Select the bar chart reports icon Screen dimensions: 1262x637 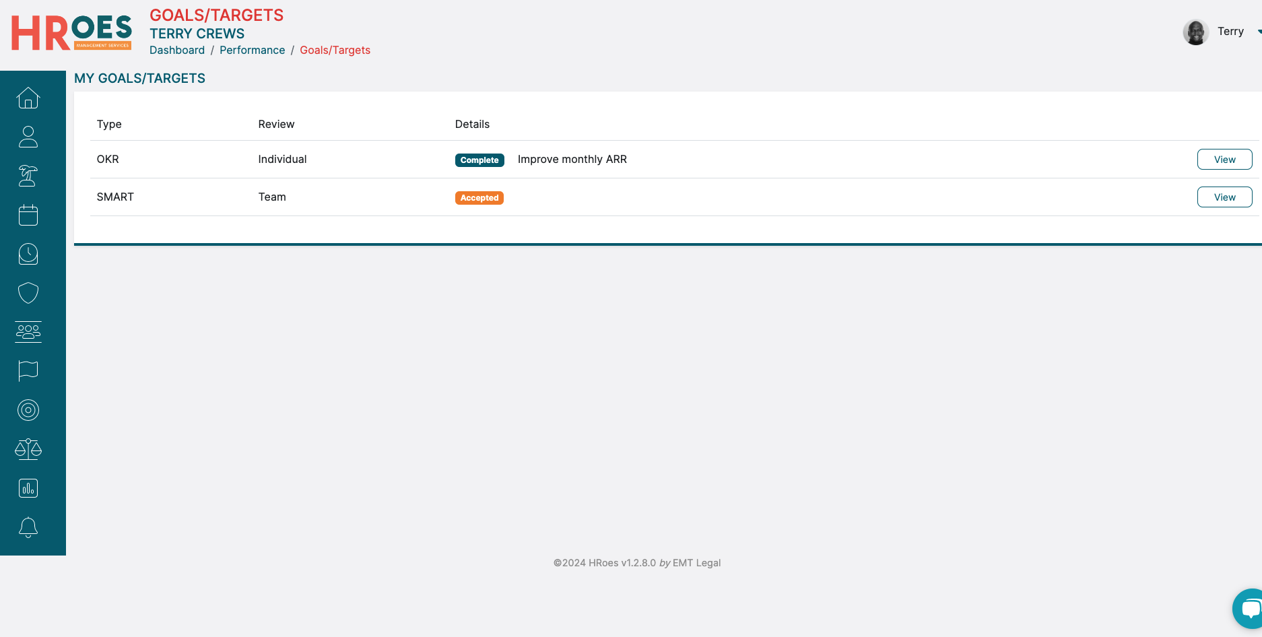click(x=28, y=488)
